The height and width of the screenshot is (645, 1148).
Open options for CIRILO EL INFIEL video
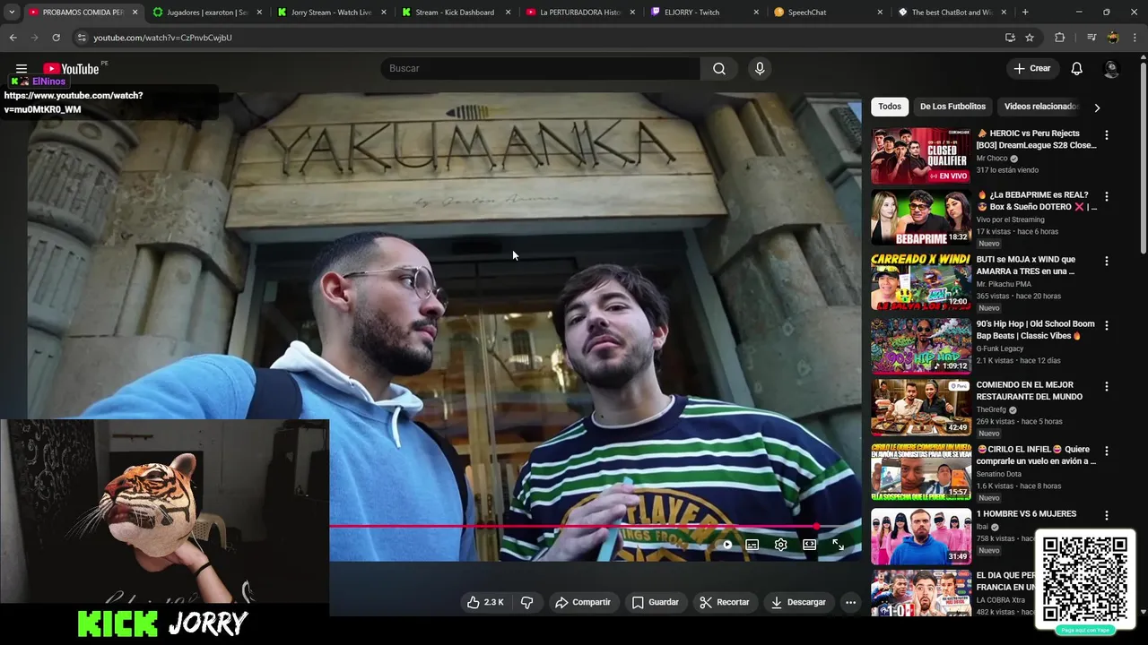(x=1107, y=451)
